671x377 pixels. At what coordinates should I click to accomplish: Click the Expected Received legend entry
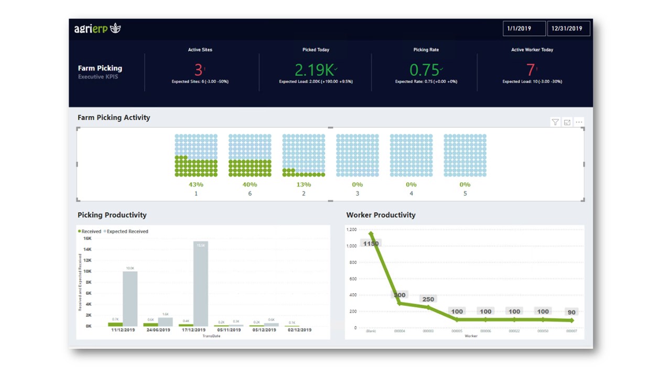pos(126,231)
